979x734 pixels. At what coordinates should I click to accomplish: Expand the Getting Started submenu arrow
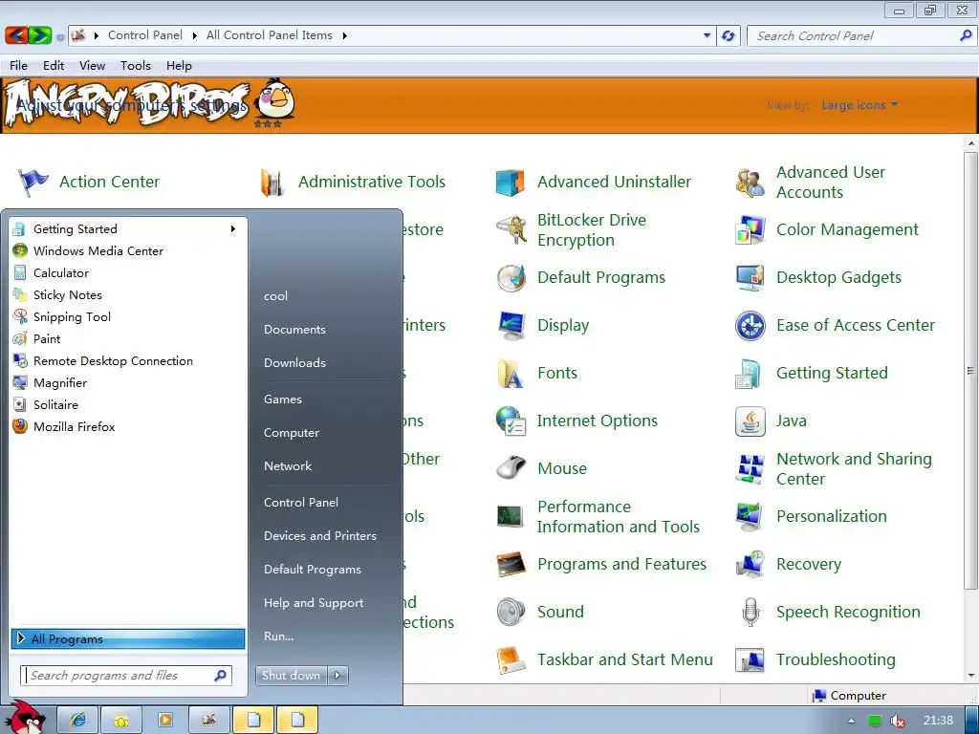(x=233, y=229)
